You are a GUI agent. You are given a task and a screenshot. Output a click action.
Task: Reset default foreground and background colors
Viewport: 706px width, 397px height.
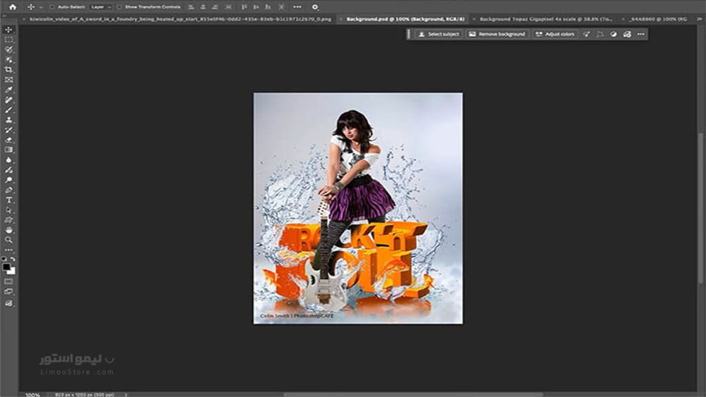pos(4,259)
